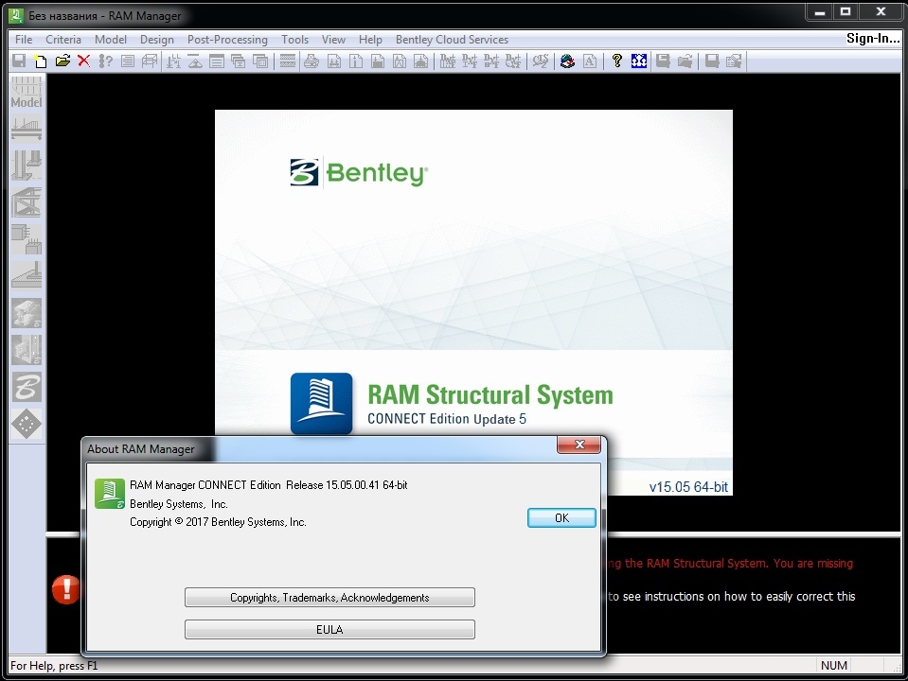Open the braced frame module sidebar icon
Screen dimensions: 908x681
point(27,201)
